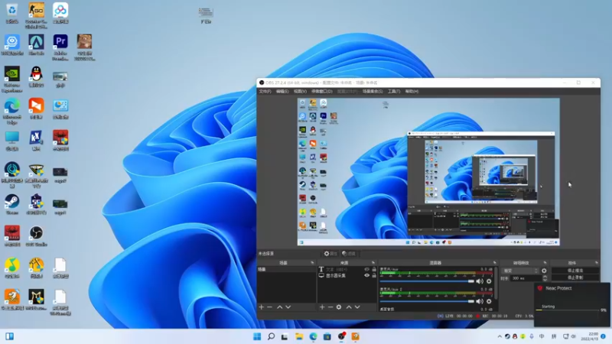
Task: Hide the display capture source
Action: (x=366, y=275)
